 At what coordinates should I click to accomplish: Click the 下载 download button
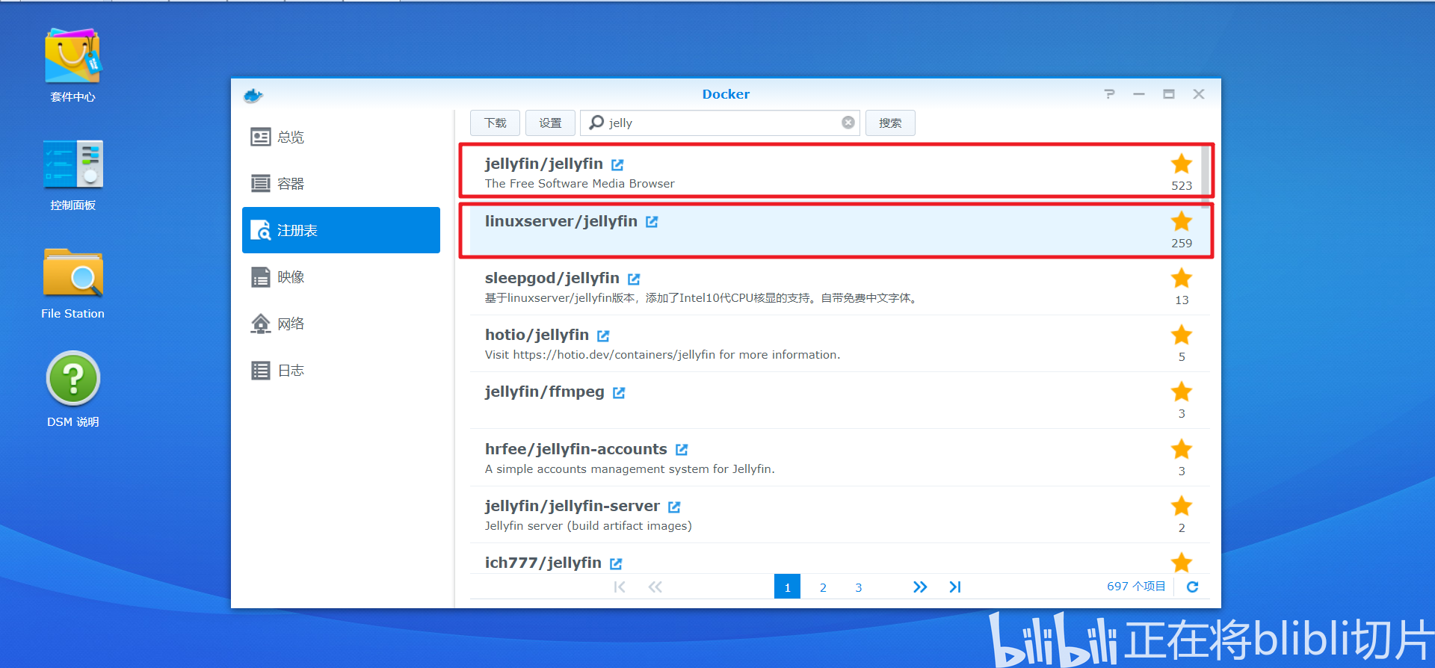coord(495,123)
